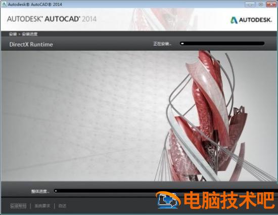Click the AUTODESK AUTOCAD 2014 header title

point(52,19)
